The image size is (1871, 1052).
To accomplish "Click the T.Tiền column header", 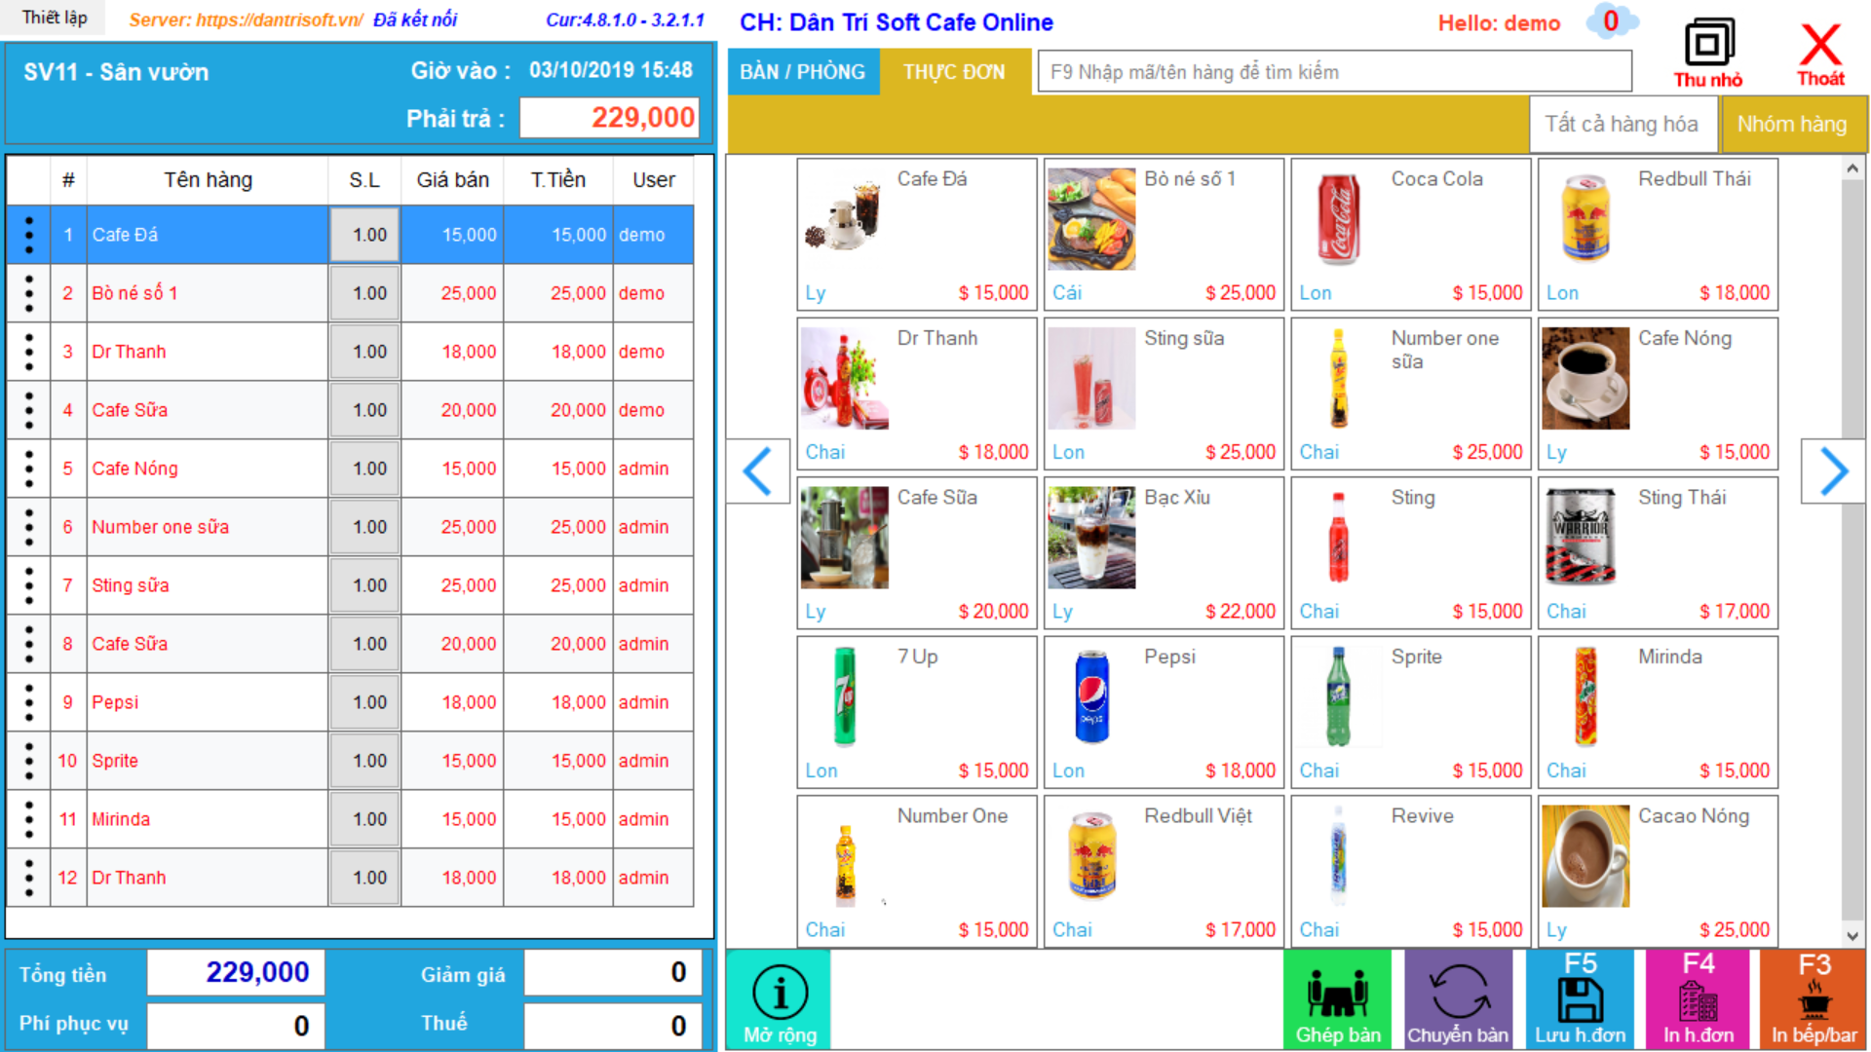I will coord(557,180).
